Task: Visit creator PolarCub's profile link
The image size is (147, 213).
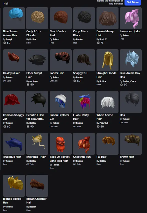Action: click(104, 123)
